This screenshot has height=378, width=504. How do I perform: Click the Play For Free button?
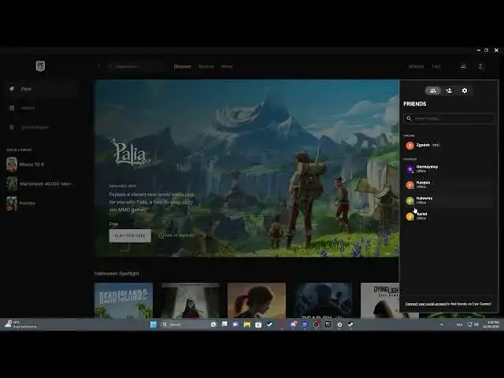[130, 235]
